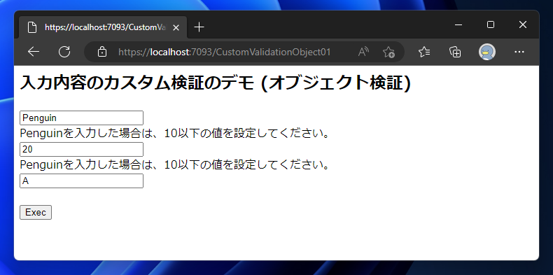The height and width of the screenshot is (275, 553).
Task: Minimize the browser window
Action: click(458, 24)
